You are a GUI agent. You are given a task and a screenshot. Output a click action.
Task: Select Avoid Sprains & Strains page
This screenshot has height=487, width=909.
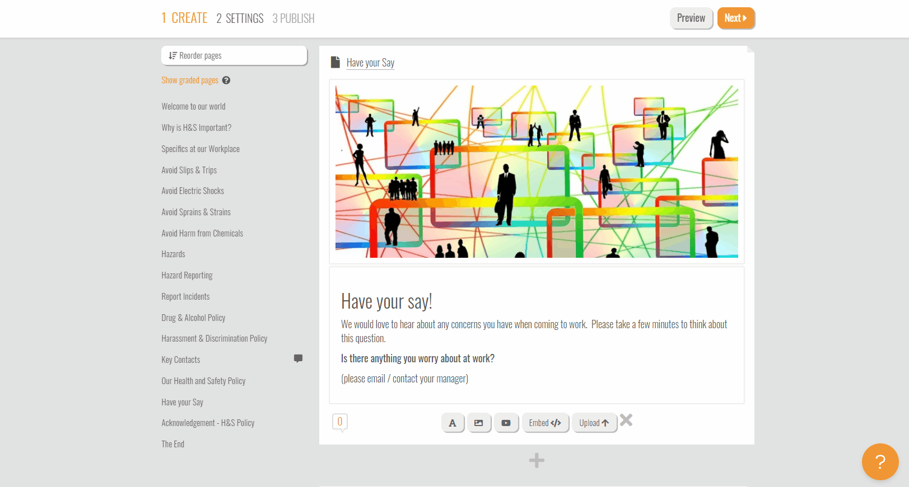click(196, 212)
